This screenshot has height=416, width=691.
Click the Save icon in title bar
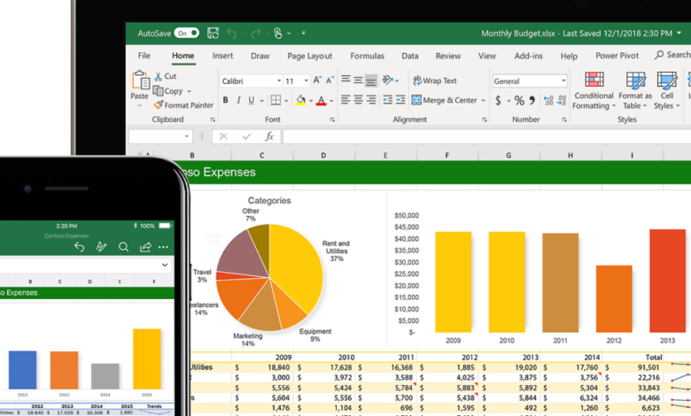214,33
